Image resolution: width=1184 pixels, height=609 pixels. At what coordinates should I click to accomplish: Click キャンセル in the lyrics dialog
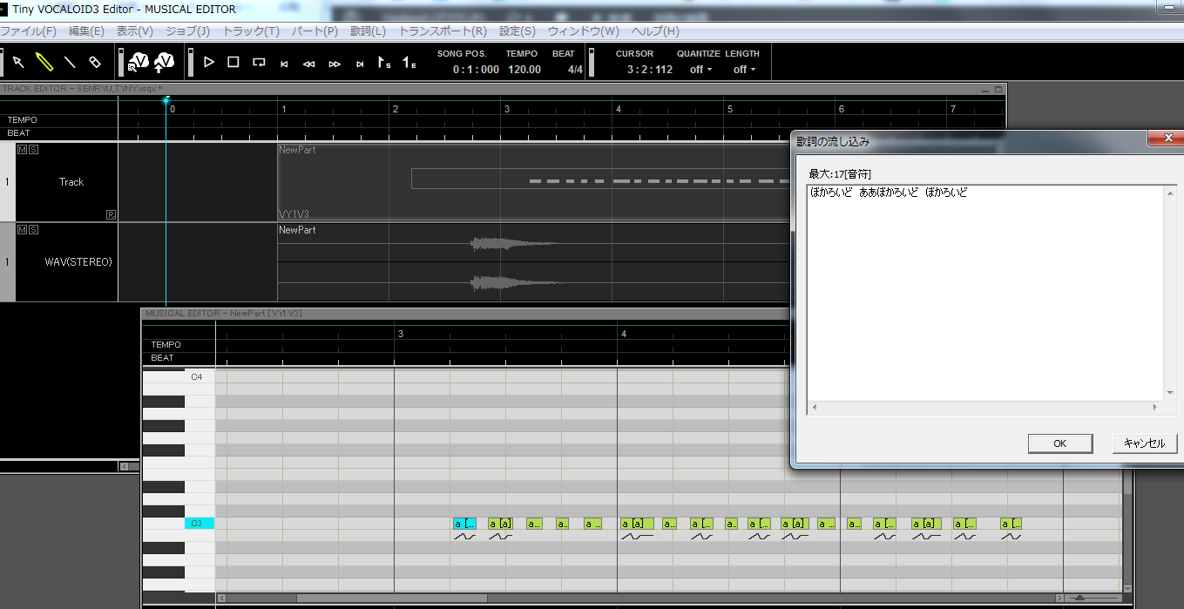tap(1144, 443)
